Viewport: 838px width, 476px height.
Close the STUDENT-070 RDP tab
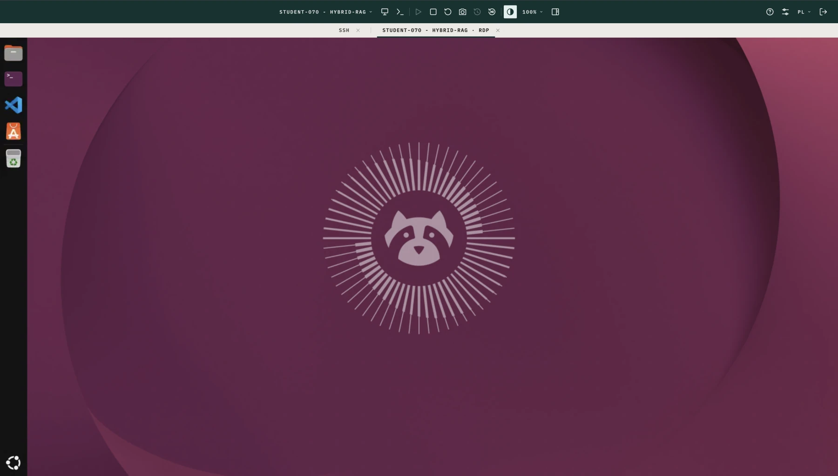click(x=498, y=30)
